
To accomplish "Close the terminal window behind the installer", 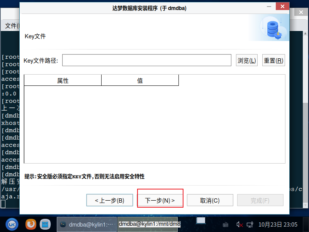I will tap(301, 12).
